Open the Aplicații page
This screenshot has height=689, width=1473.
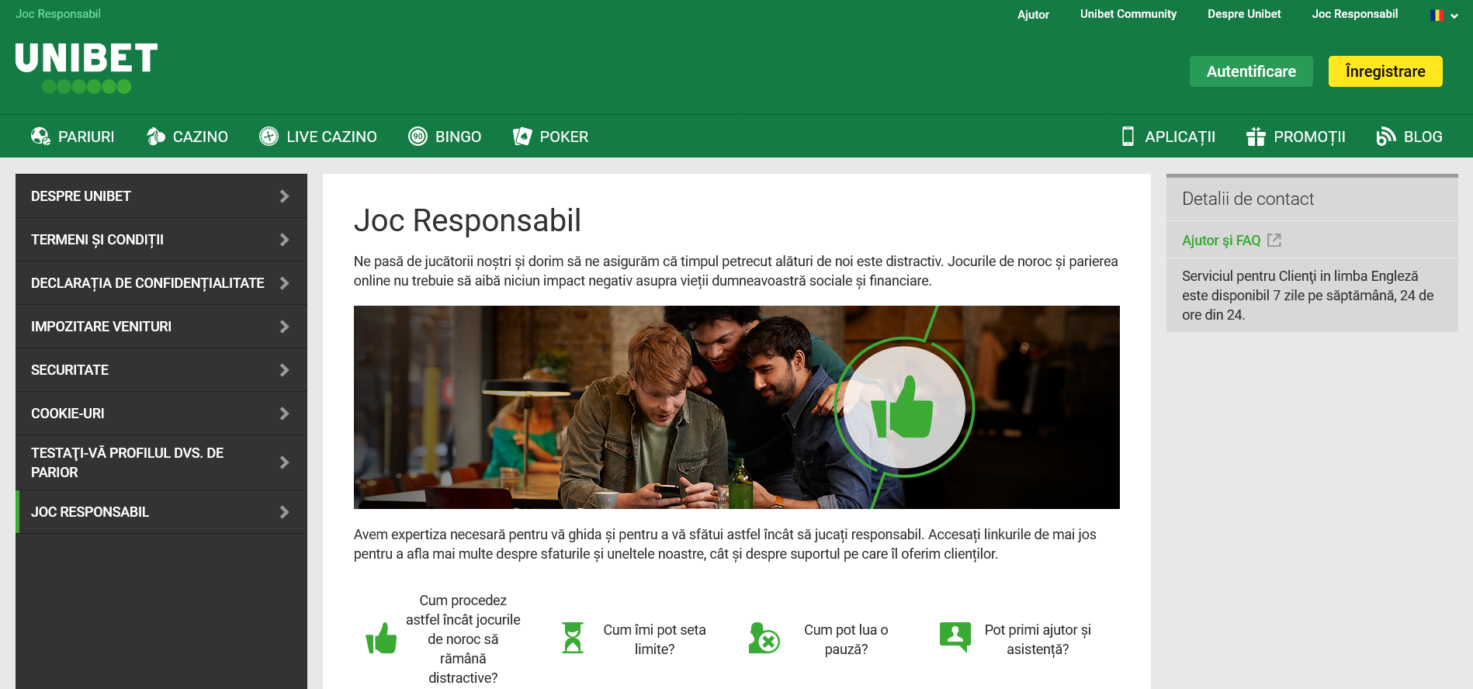click(1168, 137)
